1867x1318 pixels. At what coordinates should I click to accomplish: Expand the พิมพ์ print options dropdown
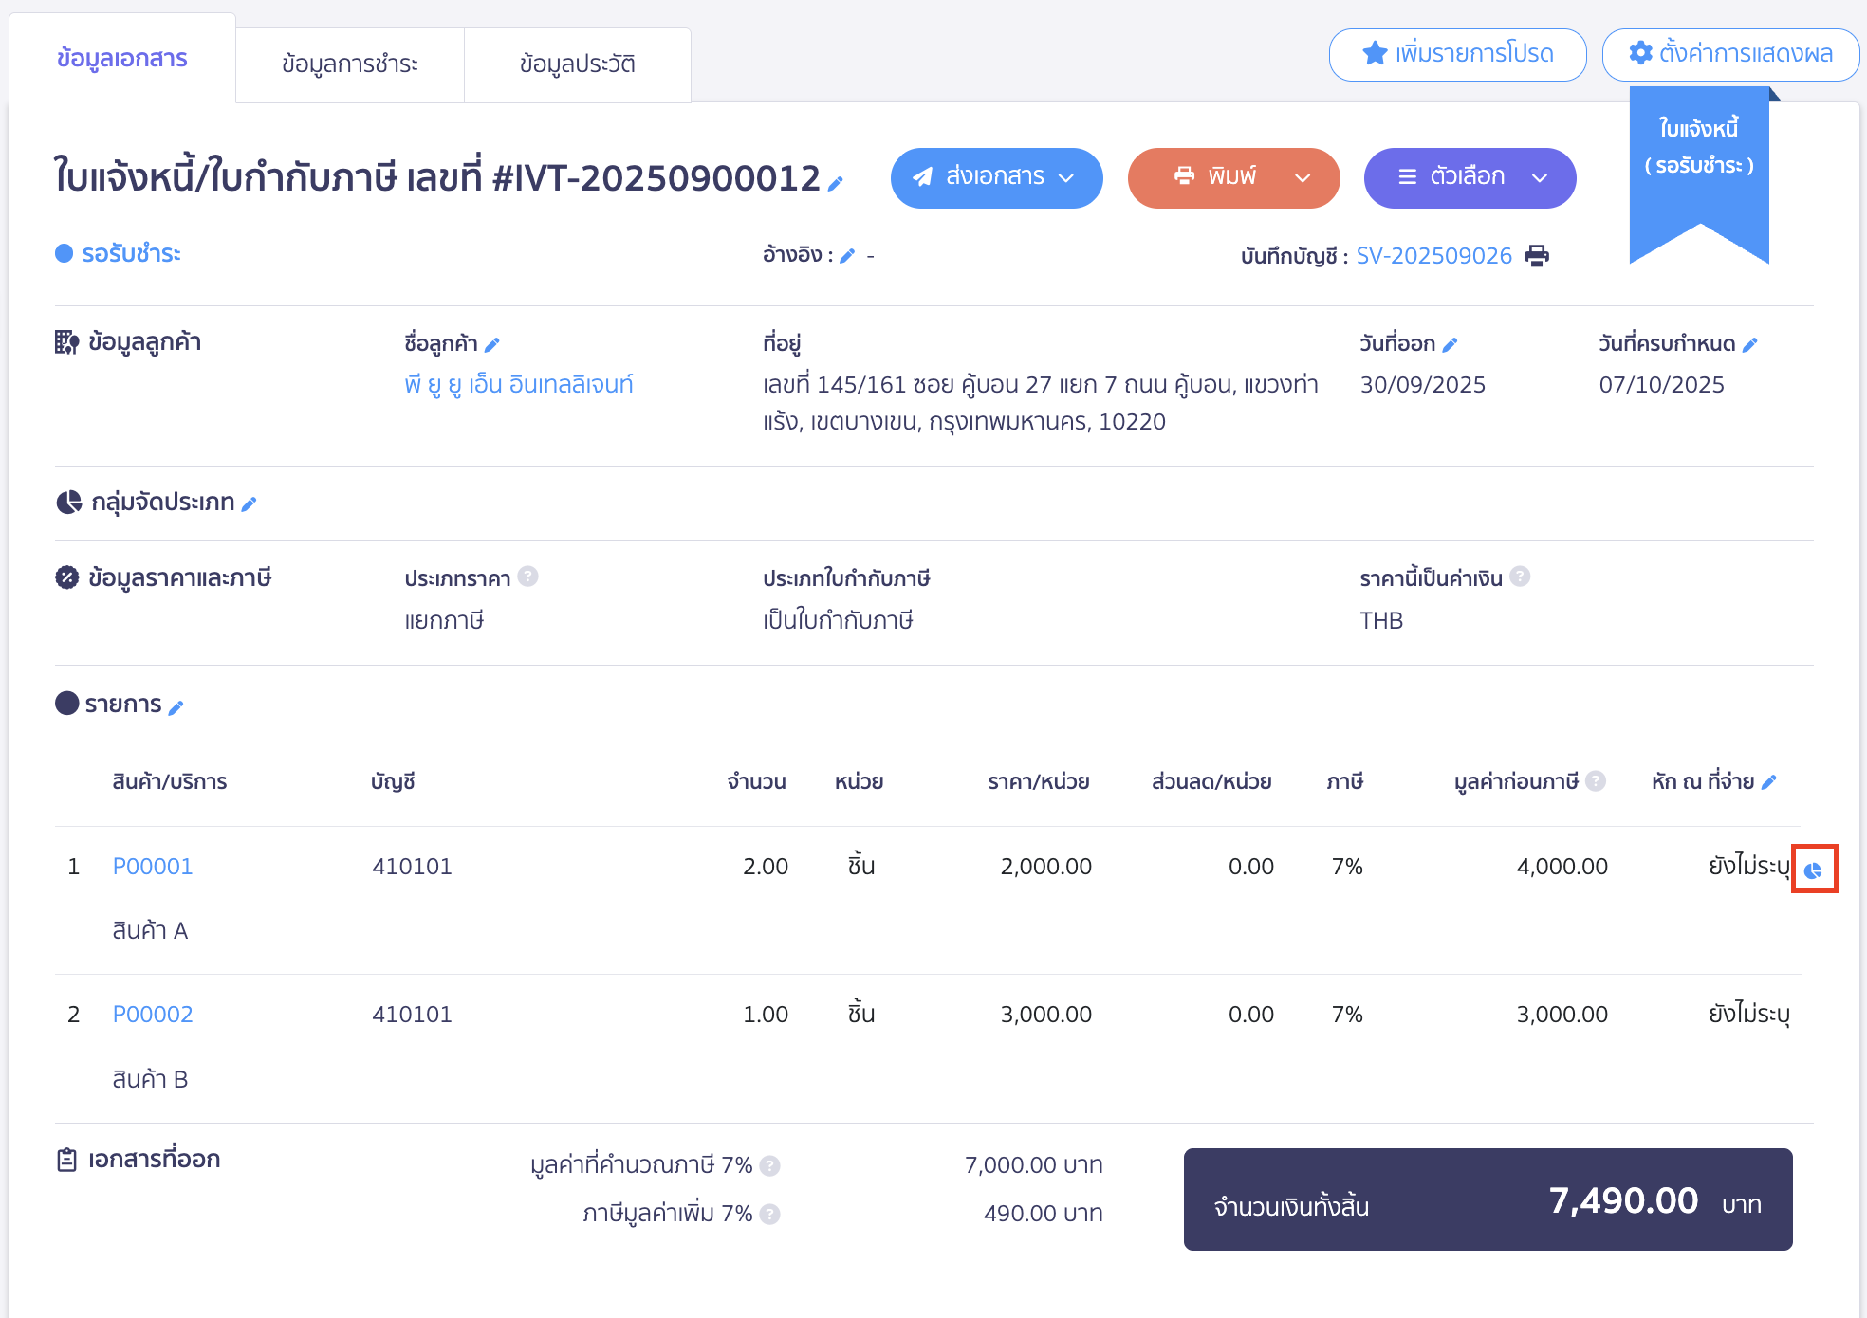[1302, 177]
